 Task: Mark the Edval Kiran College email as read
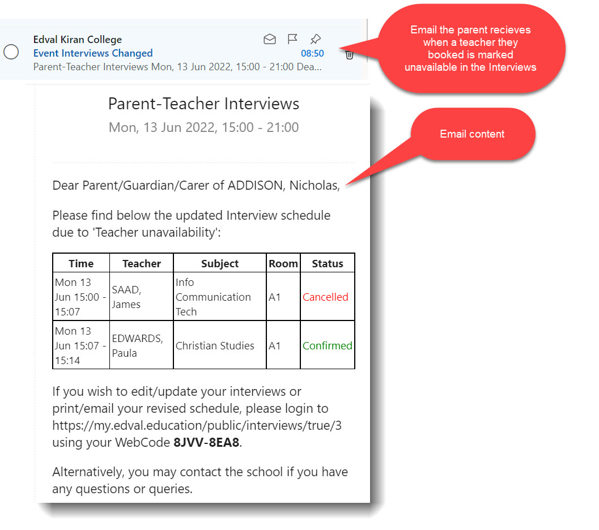point(270,39)
